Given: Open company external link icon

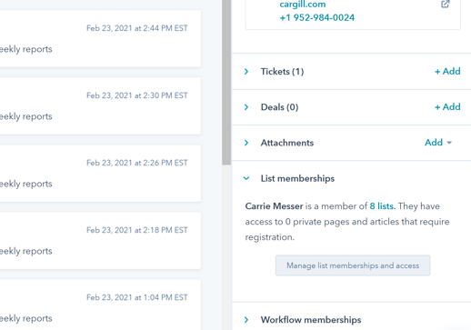Looking at the screenshot, I should pos(445,4).
